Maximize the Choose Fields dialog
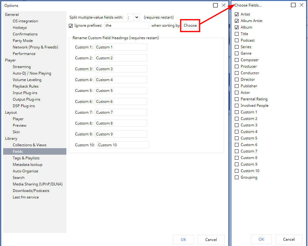 293,5
